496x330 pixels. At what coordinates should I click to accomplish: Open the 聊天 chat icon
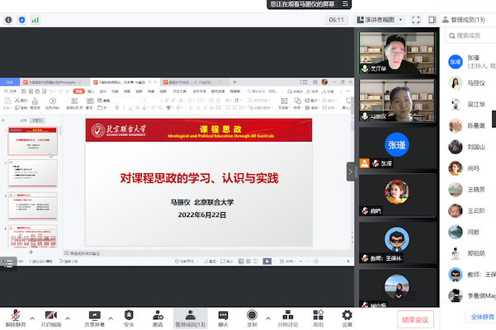tap(223, 317)
